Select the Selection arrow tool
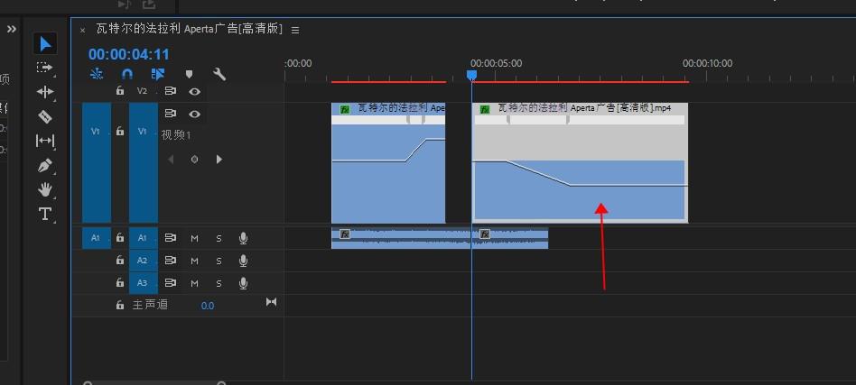The height and width of the screenshot is (385, 856). click(45, 43)
